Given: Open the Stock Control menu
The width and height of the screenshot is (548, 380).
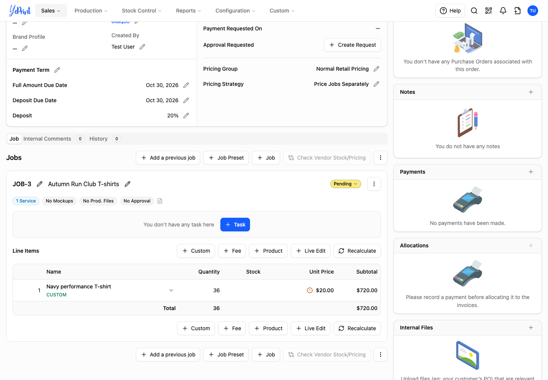Looking at the screenshot, I should coord(142,11).
